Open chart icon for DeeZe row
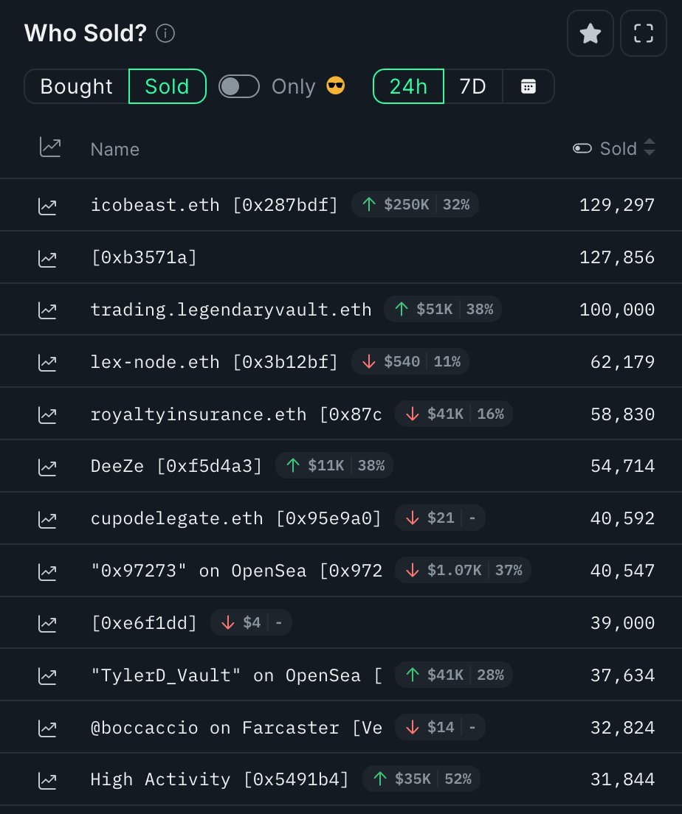682x814 pixels. click(x=47, y=467)
